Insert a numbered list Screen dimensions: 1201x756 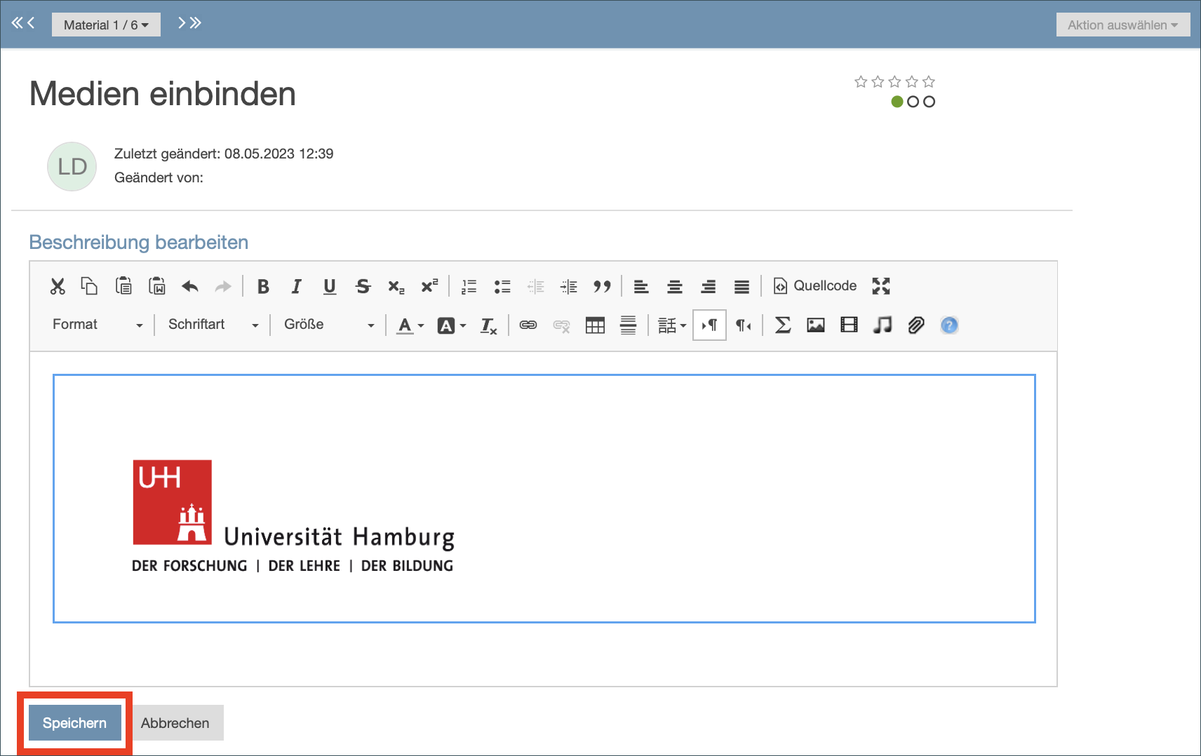coord(469,286)
